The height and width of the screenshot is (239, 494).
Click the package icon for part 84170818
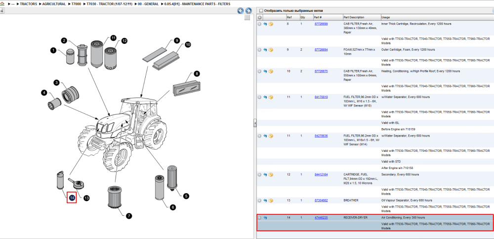[x=271, y=97]
